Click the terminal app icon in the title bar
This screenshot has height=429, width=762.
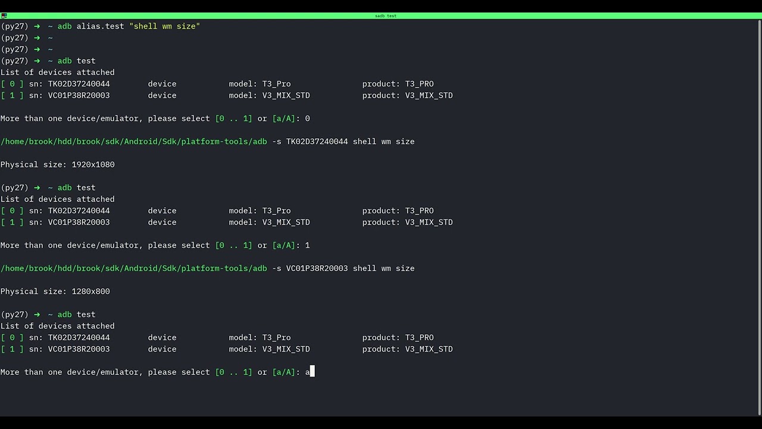4,15
